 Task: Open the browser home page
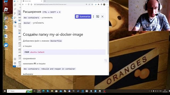coord(31,4)
